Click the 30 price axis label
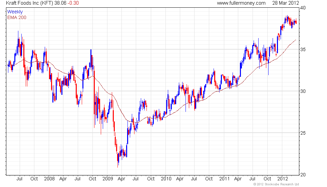This screenshot has height=187, width=327. click(303, 91)
